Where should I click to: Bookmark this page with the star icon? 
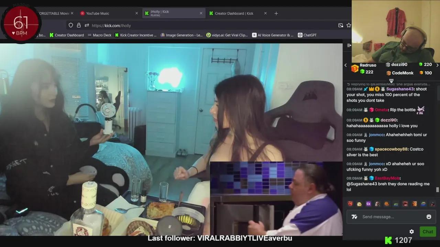coord(349,25)
